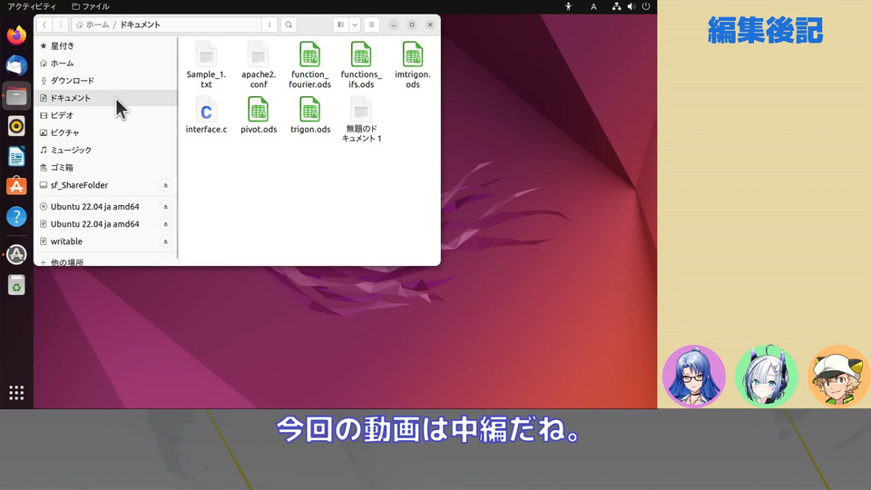The height and width of the screenshot is (490, 871).
Task: Open Sample_1.txt file
Action: click(x=206, y=65)
